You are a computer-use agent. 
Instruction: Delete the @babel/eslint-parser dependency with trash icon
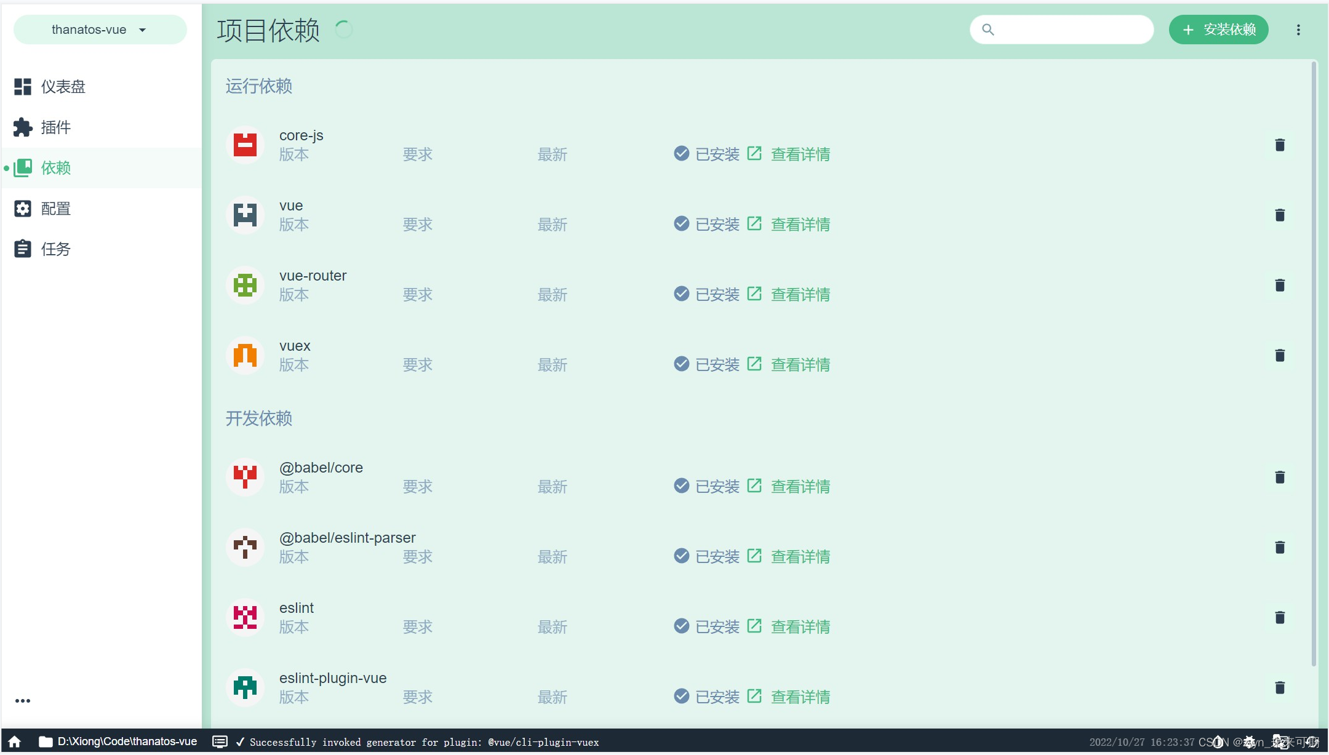tap(1280, 548)
